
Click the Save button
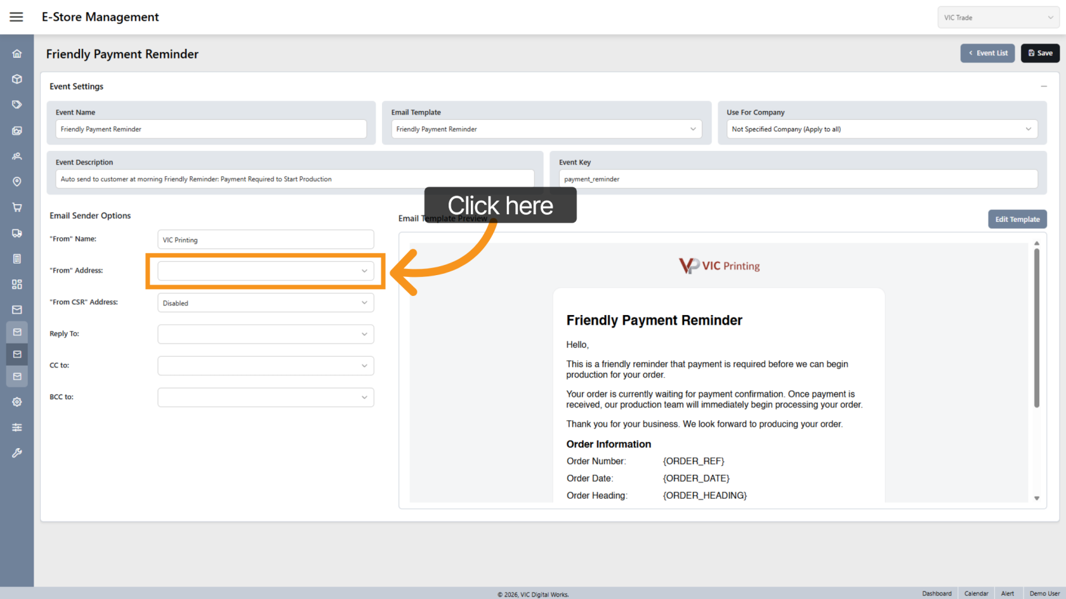(x=1040, y=53)
